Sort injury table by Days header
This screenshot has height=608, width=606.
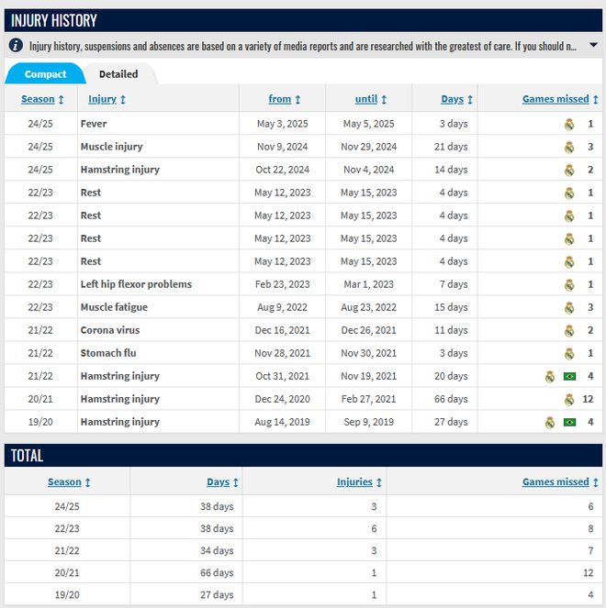(456, 99)
